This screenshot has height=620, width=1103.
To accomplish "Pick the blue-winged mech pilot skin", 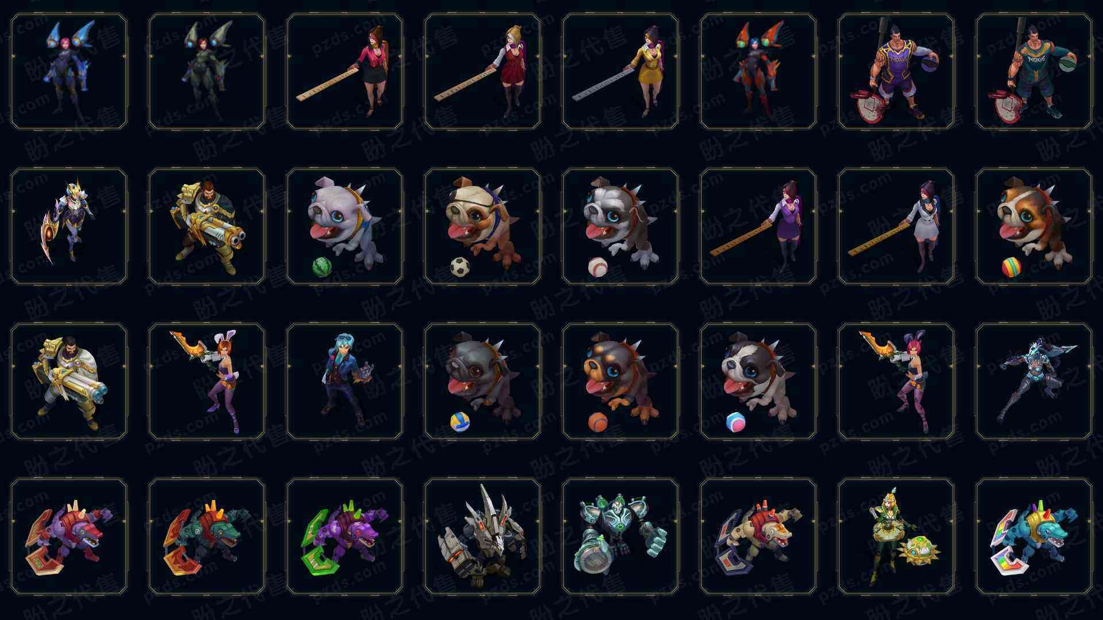I will pyautogui.click(x=69, y=71).
